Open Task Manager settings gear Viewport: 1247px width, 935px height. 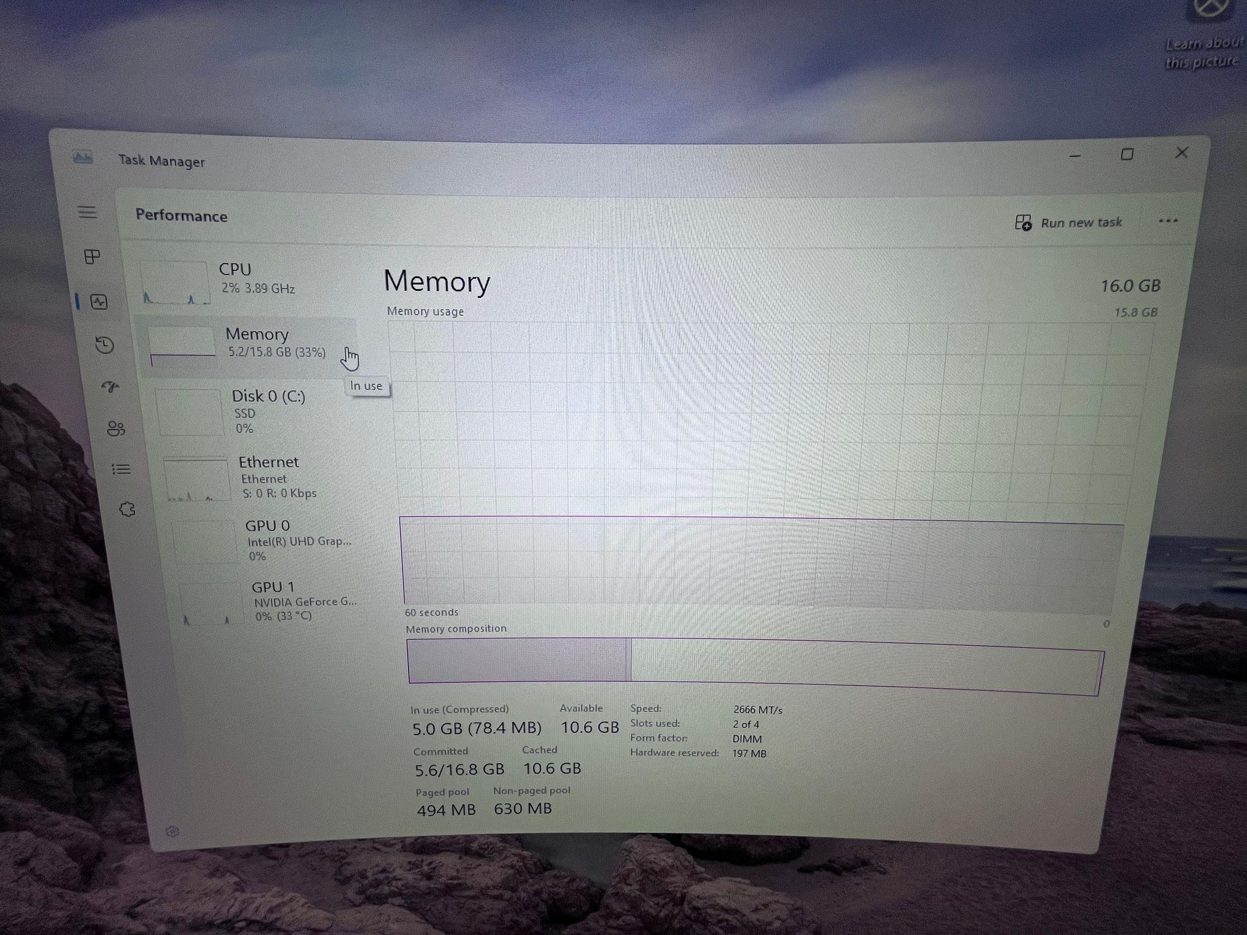tap(172, 832)
